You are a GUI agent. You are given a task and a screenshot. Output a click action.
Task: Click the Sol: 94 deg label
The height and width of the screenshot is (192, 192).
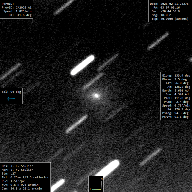coord(11,92)
